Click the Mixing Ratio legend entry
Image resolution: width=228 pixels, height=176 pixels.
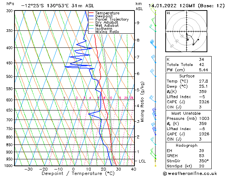(x=104, y=32)
